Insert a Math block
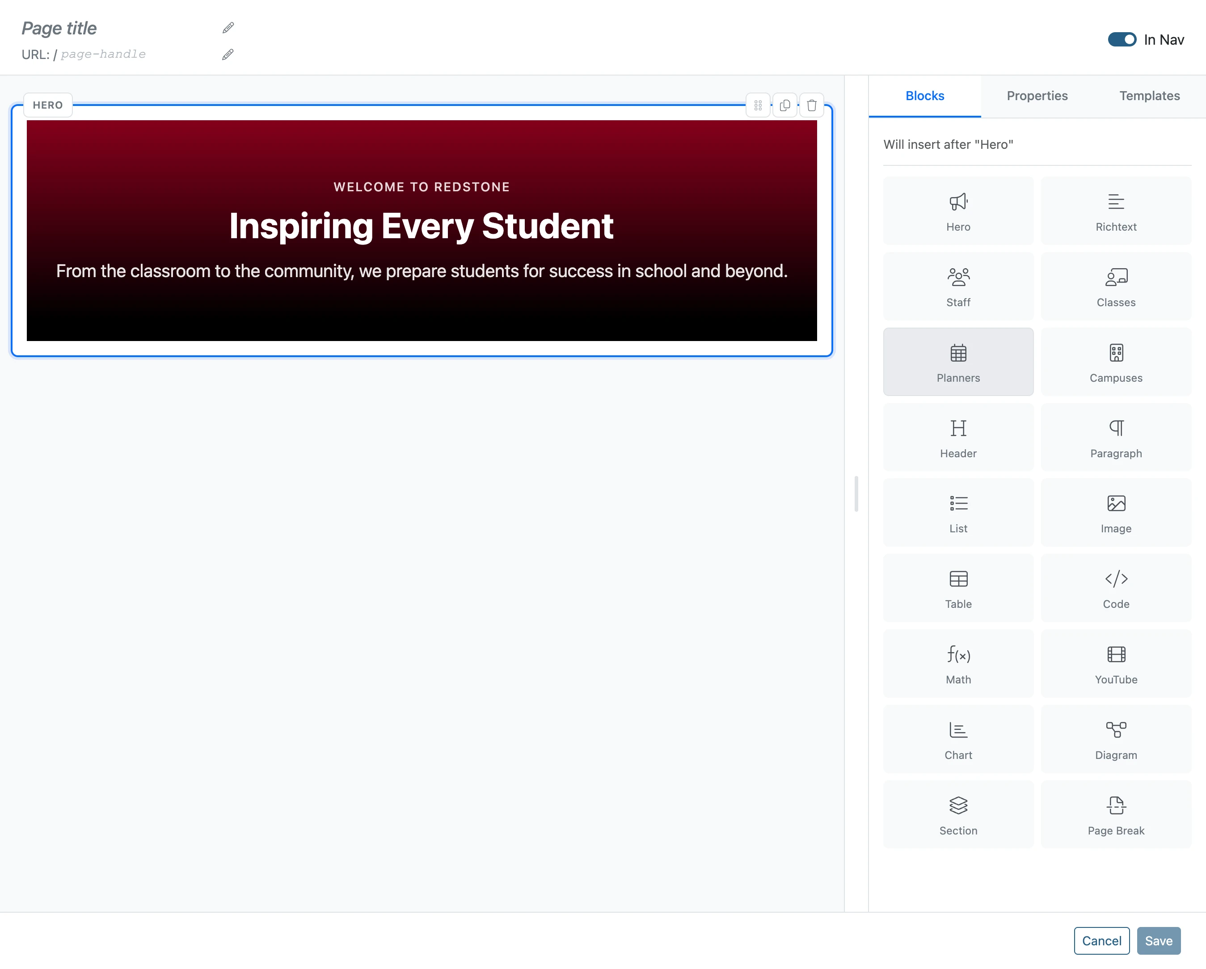 [x=958, y=664]
